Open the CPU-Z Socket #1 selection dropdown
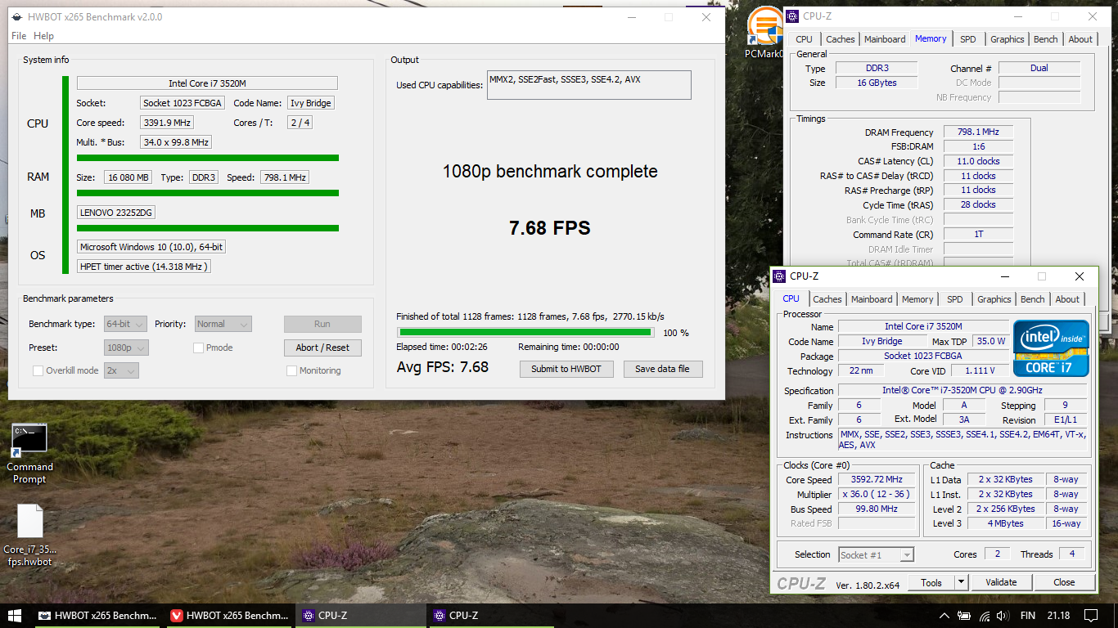This screenshot has height=628, width=1118. tap(876, 554)
